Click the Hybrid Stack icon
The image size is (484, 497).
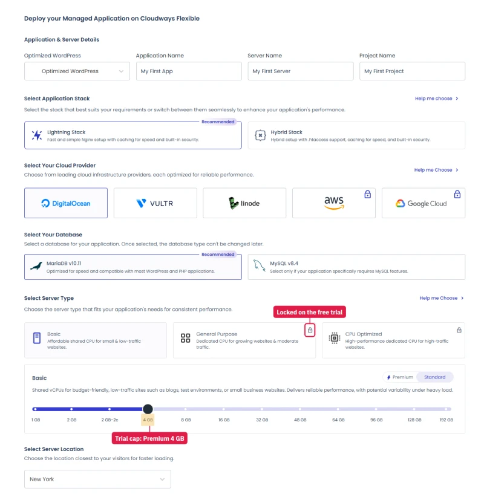(260, 135)
